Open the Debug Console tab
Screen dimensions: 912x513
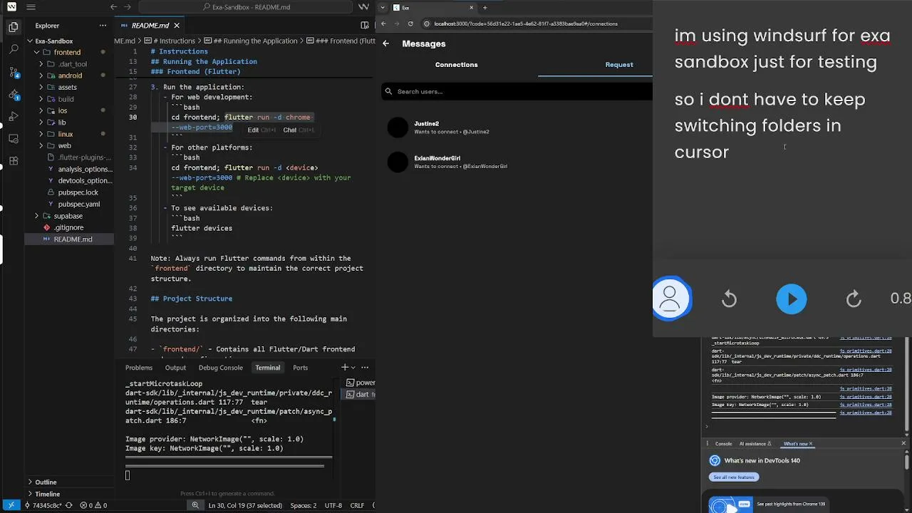pos(221,368)
